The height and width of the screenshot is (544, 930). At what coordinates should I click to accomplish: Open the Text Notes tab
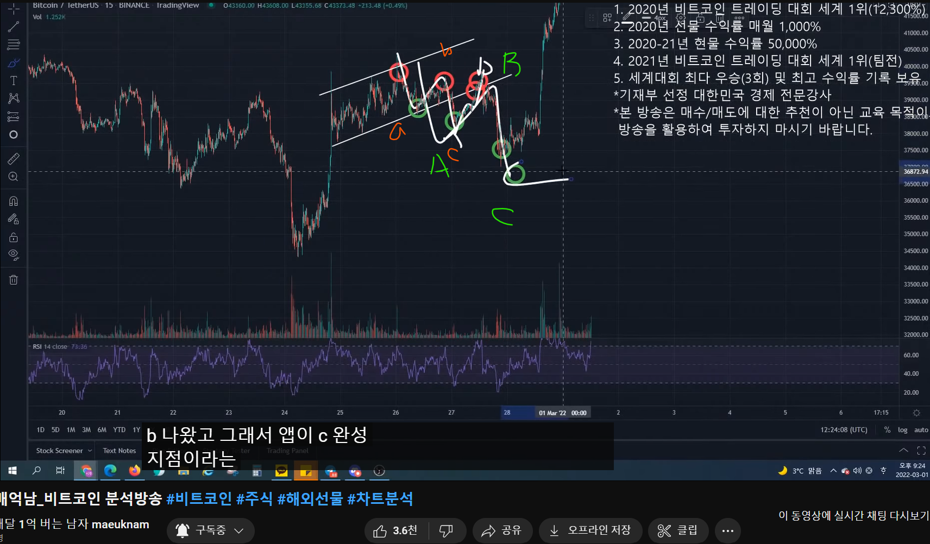click(120, 451)
